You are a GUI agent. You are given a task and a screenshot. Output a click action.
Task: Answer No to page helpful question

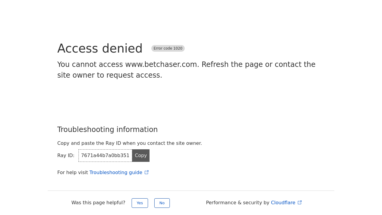[x=162, y=203]
